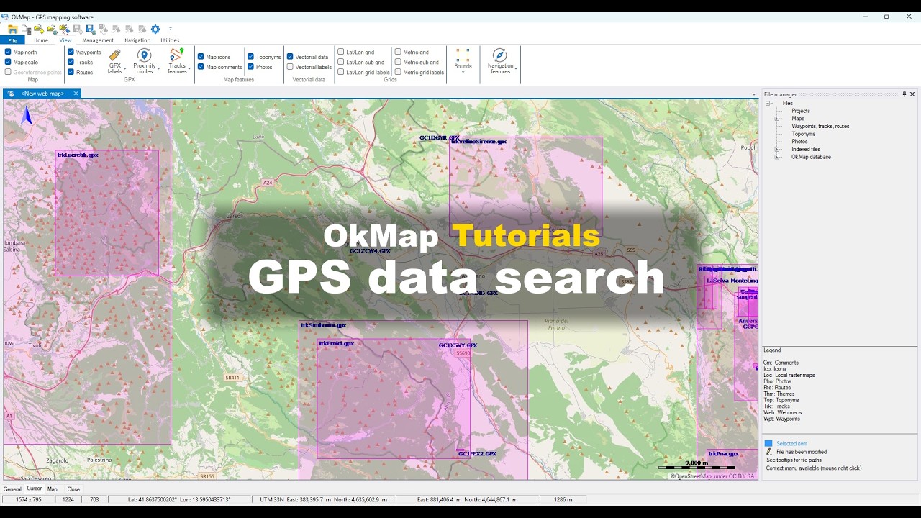Expand the Indexed files tree node
The width and height of the screenshot is (921, 518).
click(776, 149)
